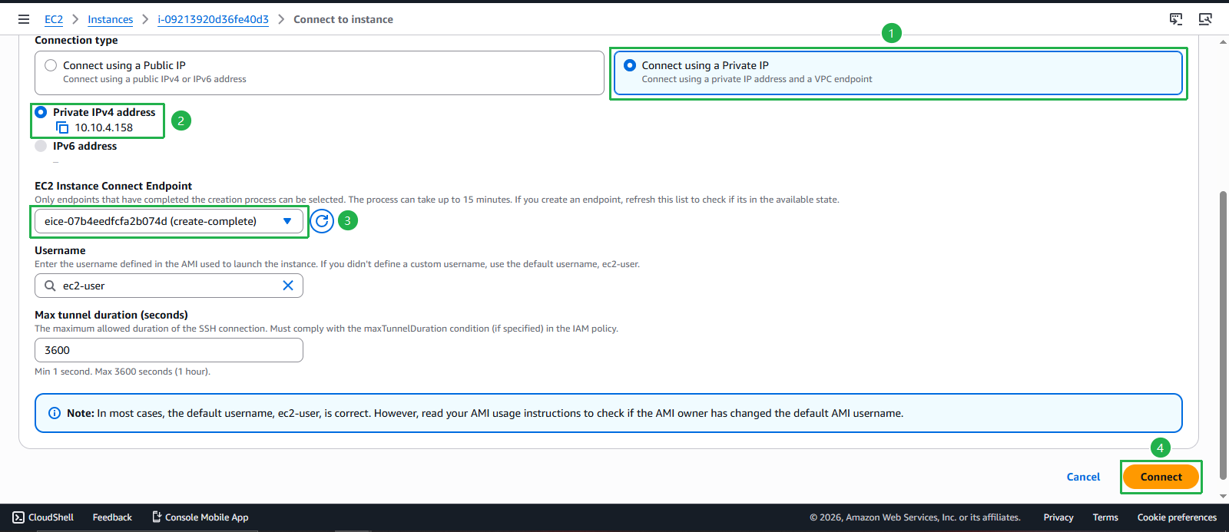
Task: Open the Privacy link in the footer
Action: (x=1058, y=517)
